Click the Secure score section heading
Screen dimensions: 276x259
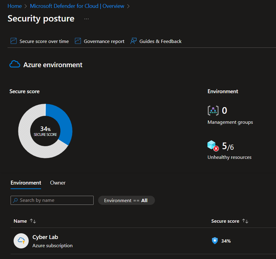(x=24, y=91)
